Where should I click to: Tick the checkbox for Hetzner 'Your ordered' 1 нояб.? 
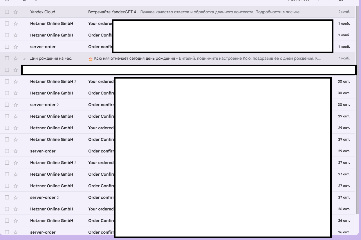(x=7, y=23)
